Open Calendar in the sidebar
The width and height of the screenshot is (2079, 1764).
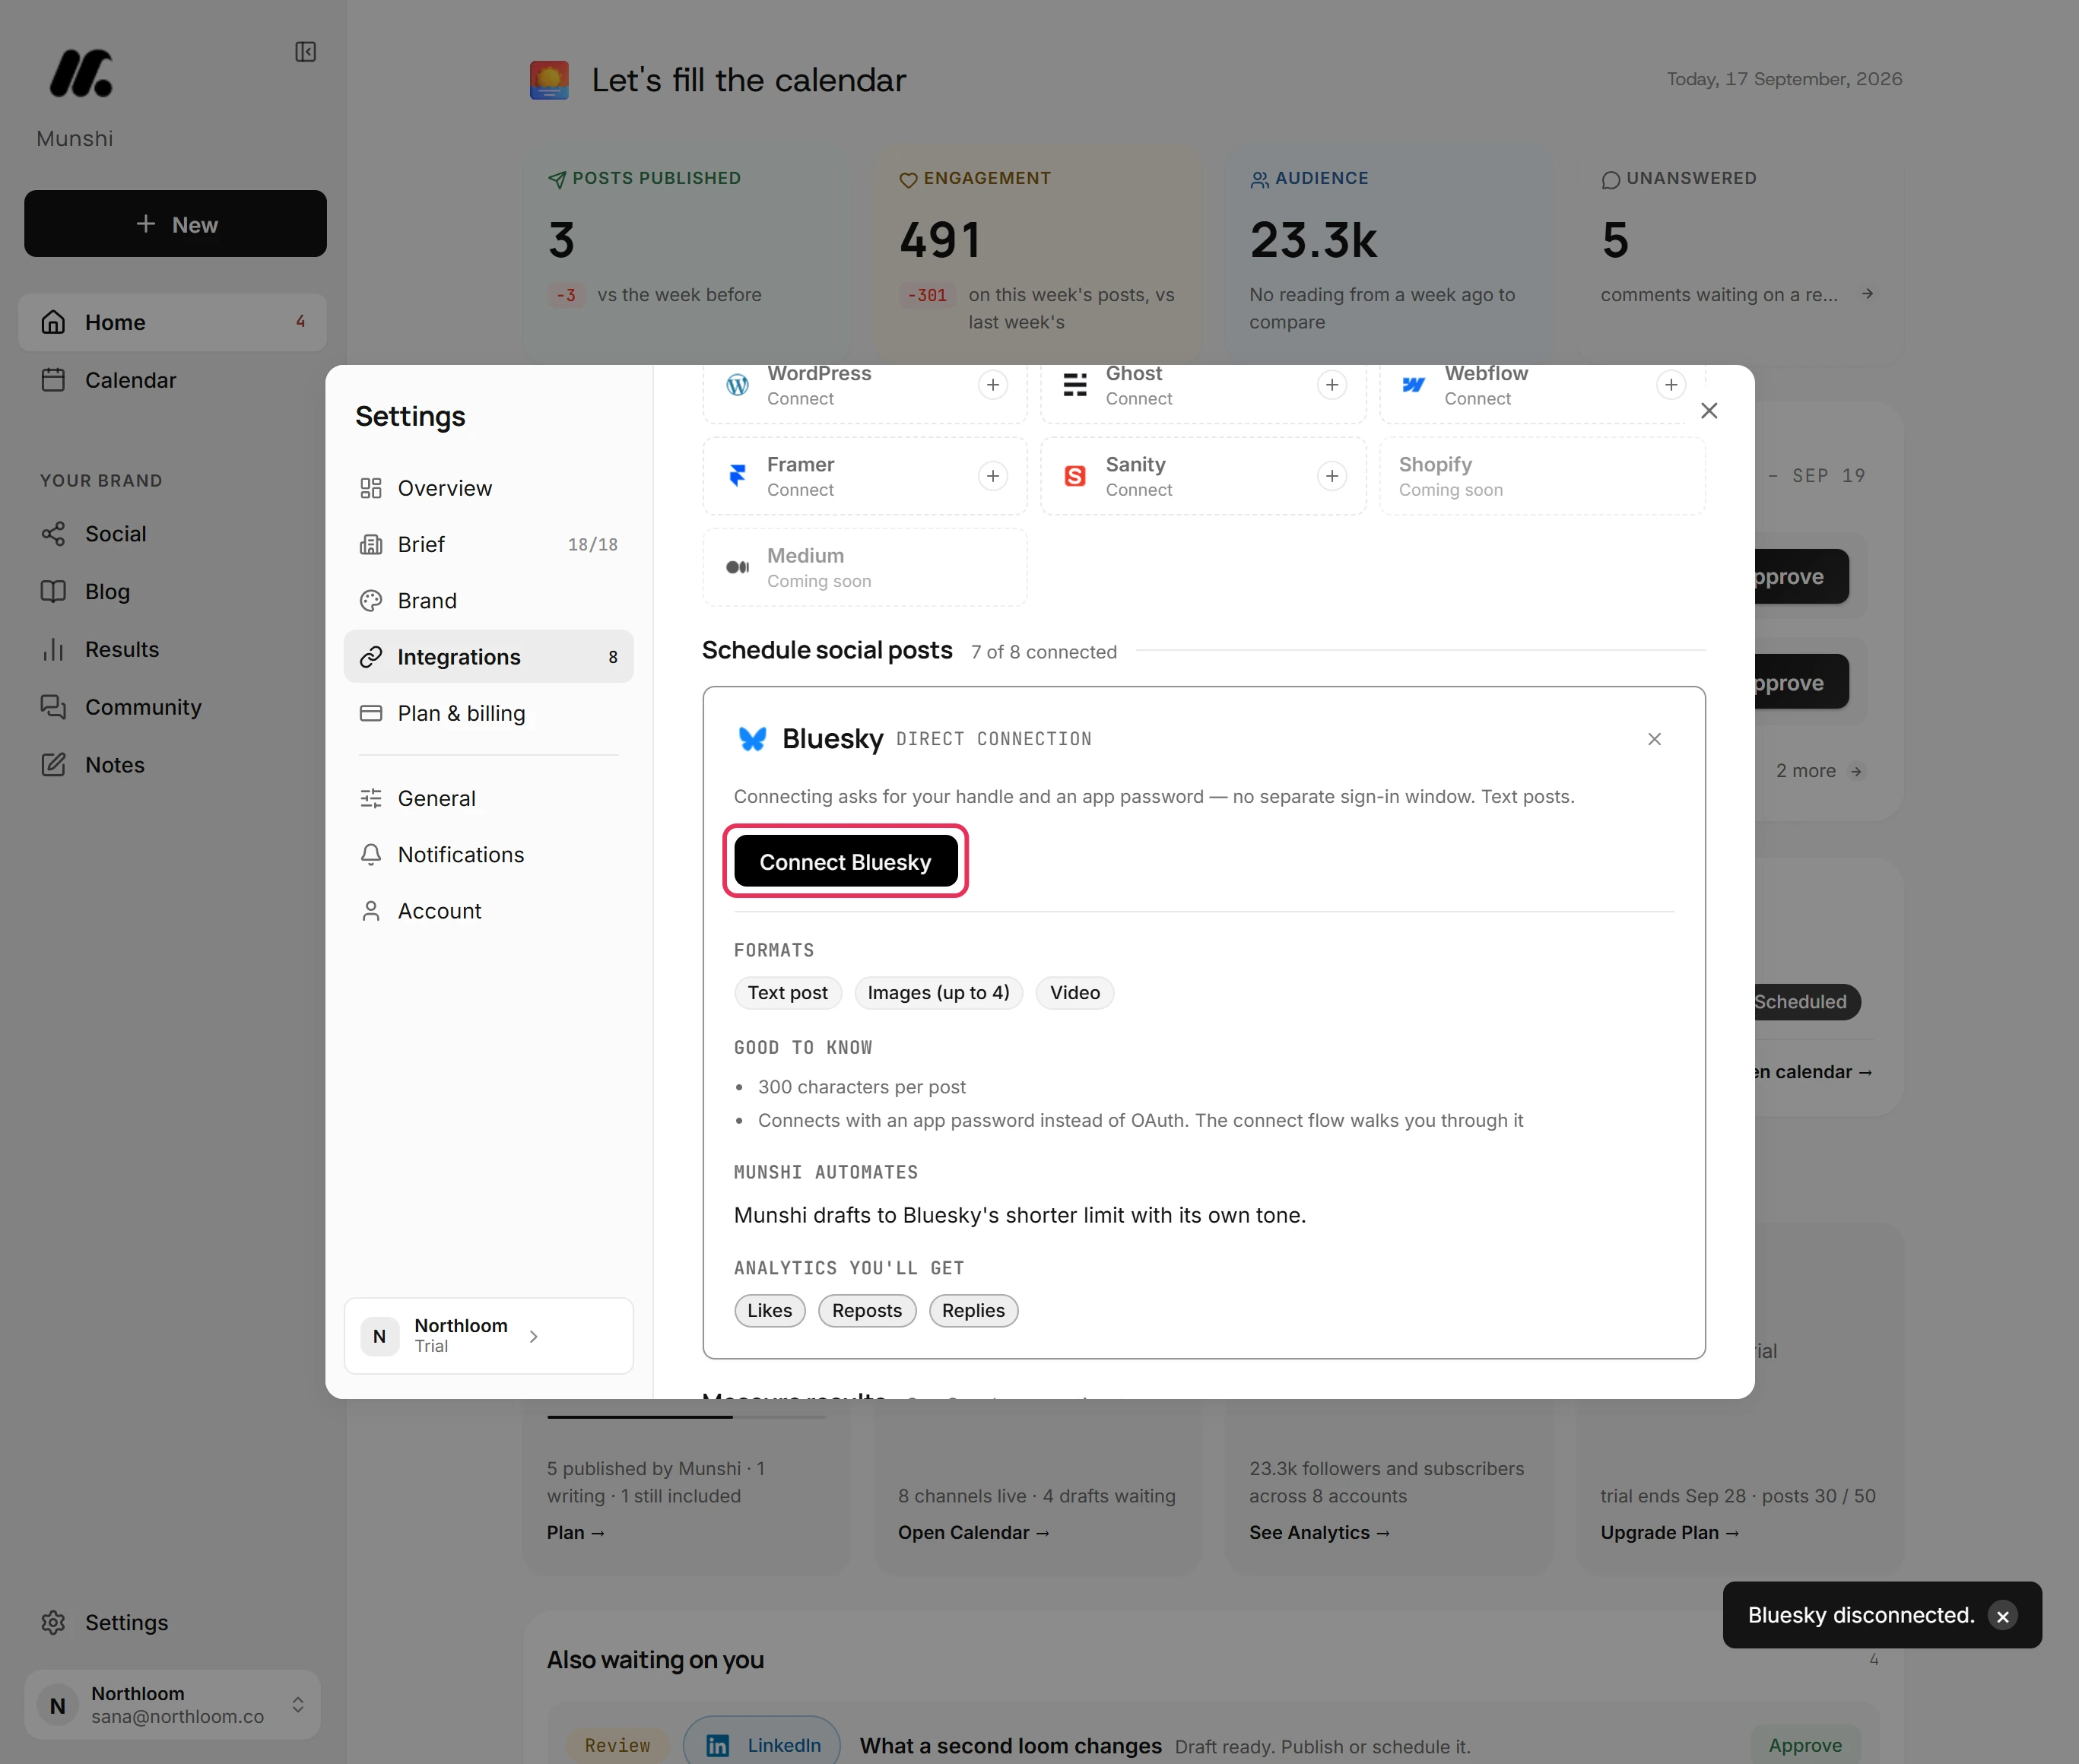[x=173, y=380]
